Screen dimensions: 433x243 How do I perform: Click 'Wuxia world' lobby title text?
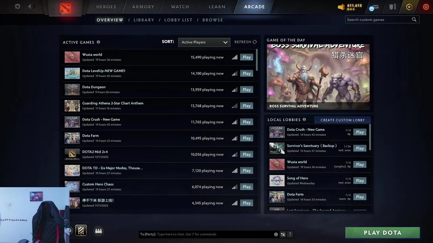[297, 162]
